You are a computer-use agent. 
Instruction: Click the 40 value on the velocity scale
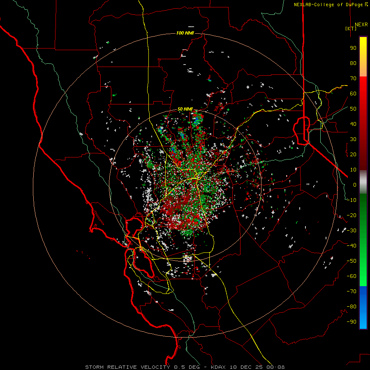tap(353, 124)
